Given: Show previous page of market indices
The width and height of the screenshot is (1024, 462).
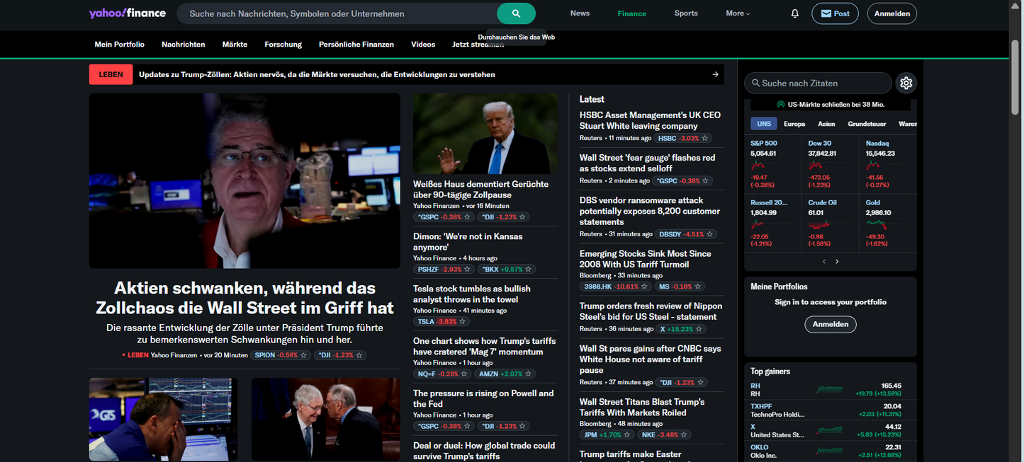Looking at the screenshot, I should coord(823,261).
